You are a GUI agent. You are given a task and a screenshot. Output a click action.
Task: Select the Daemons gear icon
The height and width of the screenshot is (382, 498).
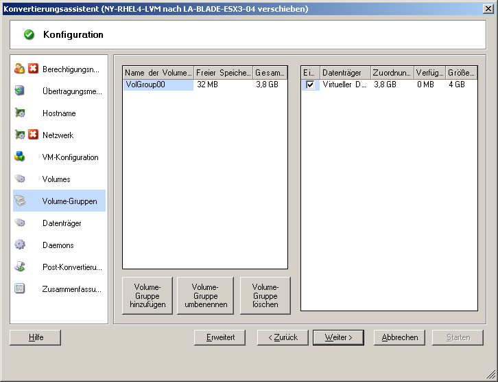coord(20,245)
